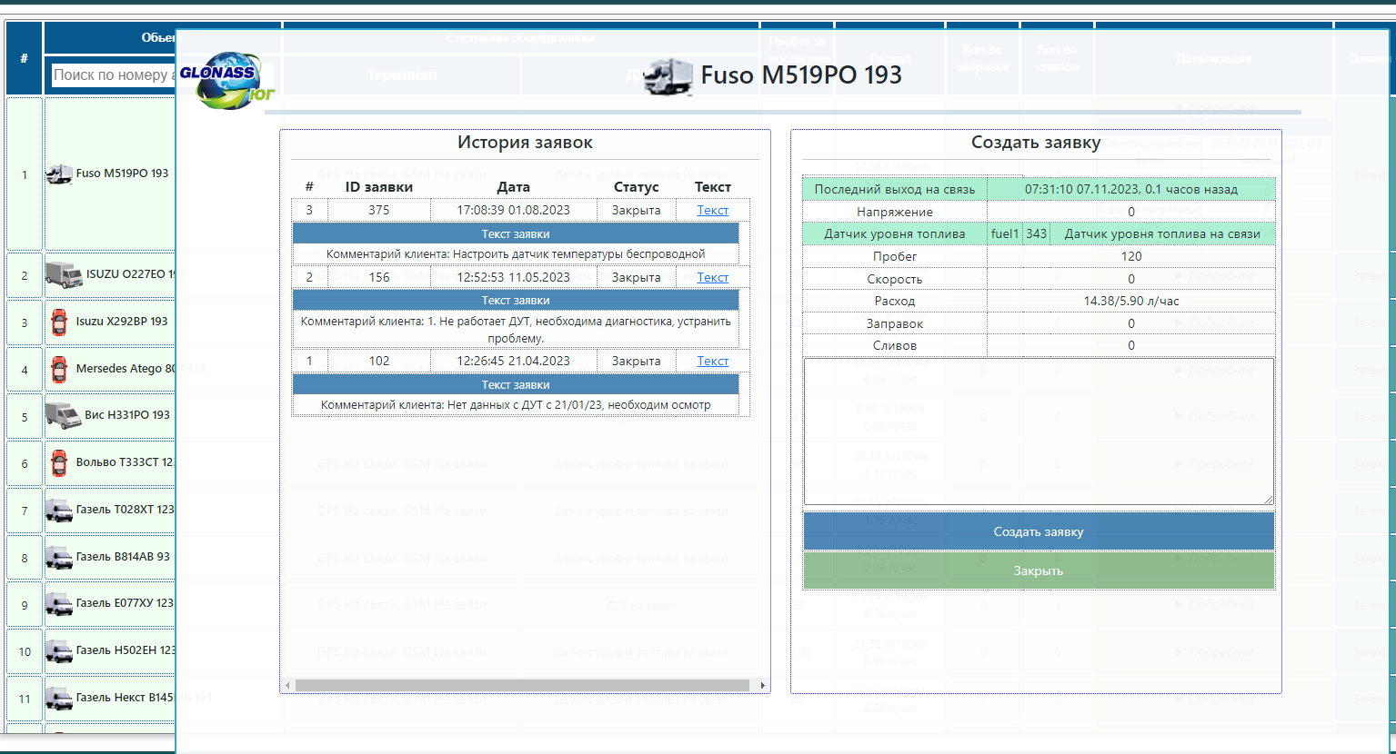
Task: Open Текст link for request 375
Action: point(712,210)
